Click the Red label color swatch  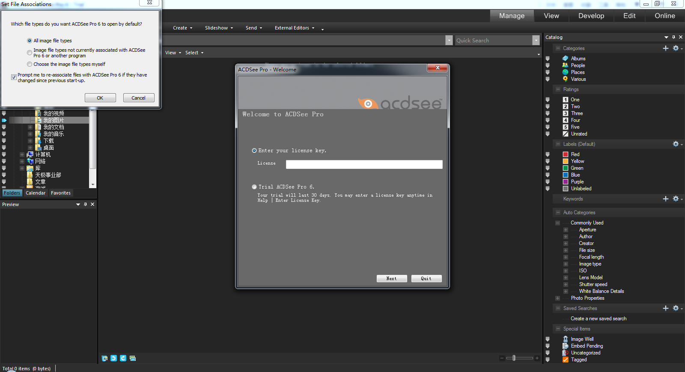pyautogui.click(x=565, y=154)
